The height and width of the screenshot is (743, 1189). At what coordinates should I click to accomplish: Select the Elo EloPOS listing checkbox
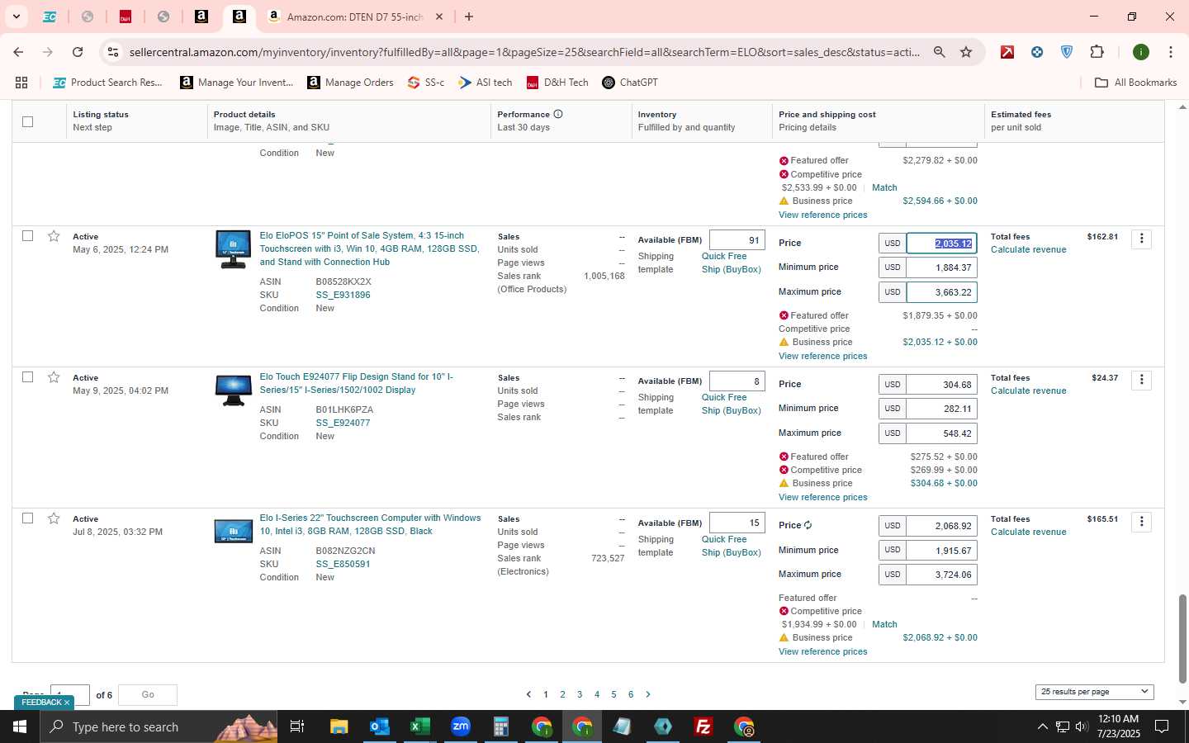click(x=27, y=236)
